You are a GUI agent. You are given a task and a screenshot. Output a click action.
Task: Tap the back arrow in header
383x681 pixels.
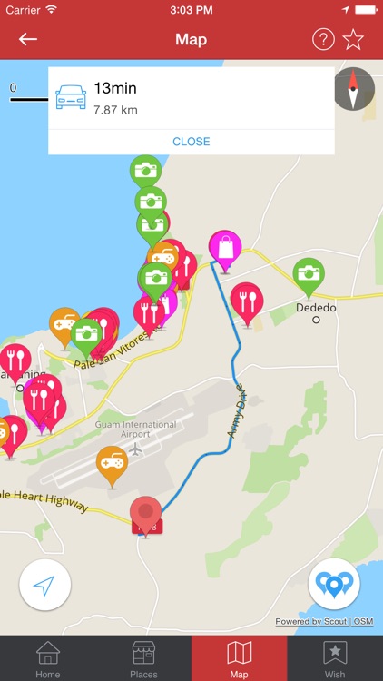click(x=28, y=40)
